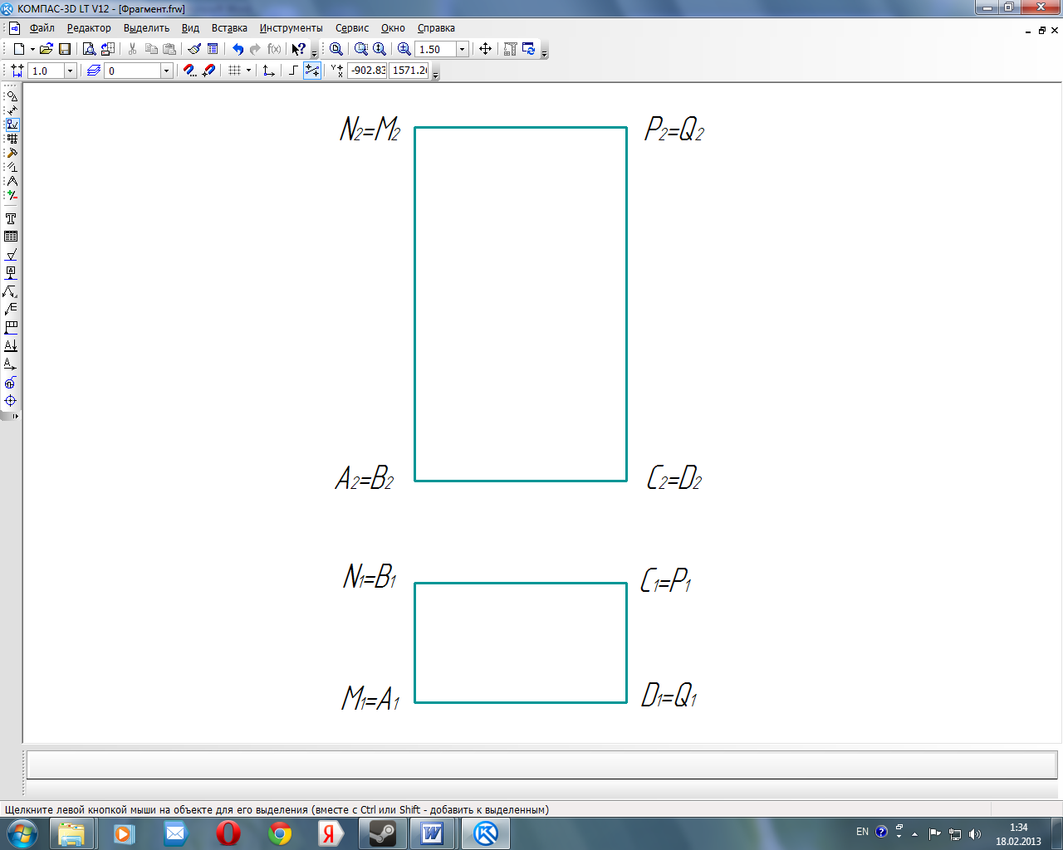Click the Table insert tool icon

11,237
